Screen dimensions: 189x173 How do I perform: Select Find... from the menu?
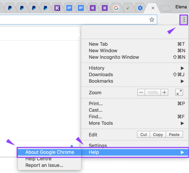click(135, 117)
